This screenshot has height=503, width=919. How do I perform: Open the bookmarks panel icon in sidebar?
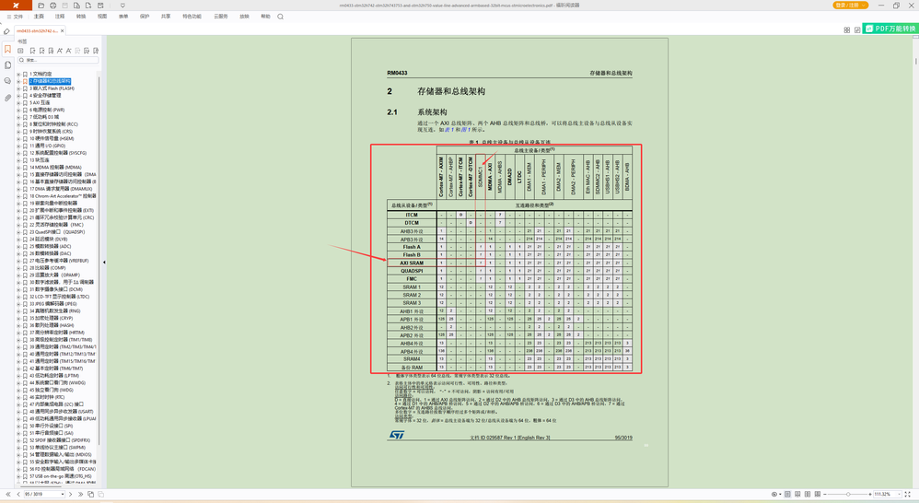click(7, 49)
